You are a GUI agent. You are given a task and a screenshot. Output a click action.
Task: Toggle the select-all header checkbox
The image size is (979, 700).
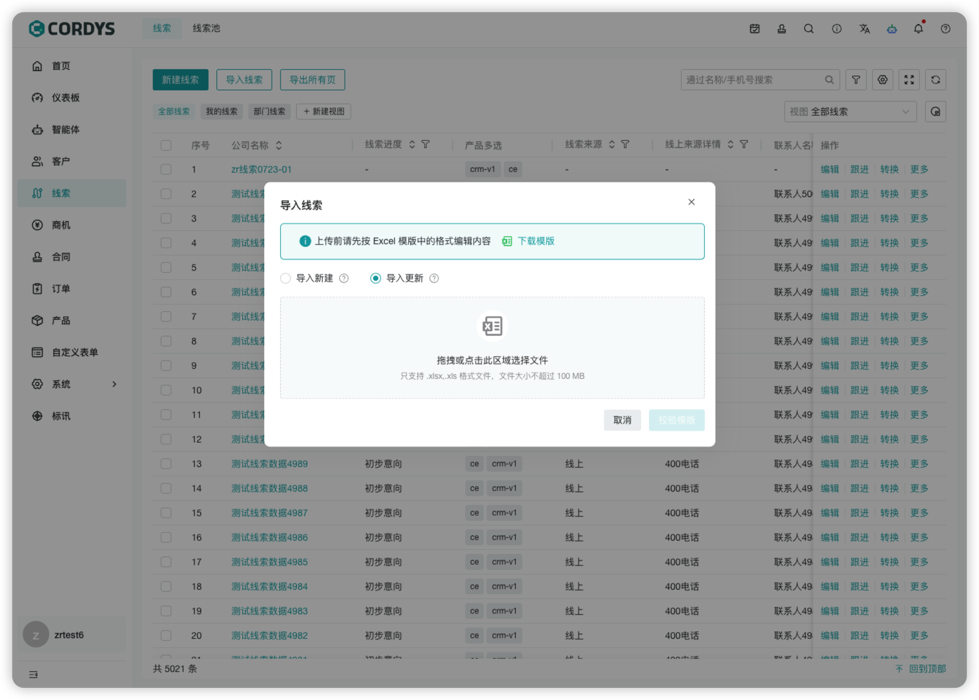166,145
